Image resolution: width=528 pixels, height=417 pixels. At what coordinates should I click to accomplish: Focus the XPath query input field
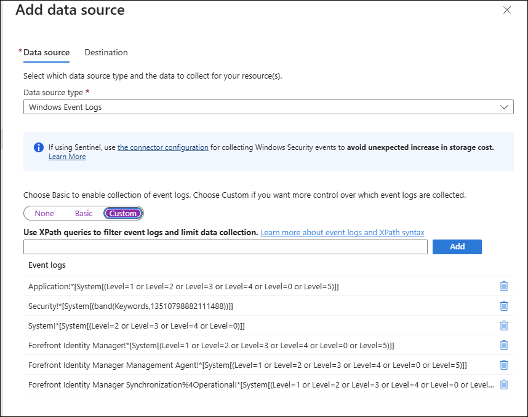click(225, 247)
